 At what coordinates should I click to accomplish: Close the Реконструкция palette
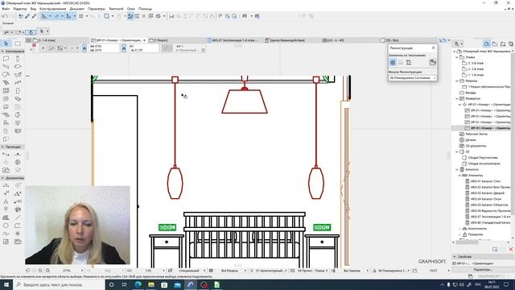click(x=433, y=48)
